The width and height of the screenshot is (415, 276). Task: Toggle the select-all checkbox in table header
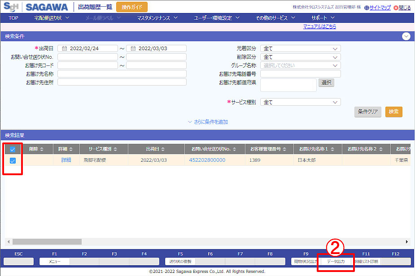tap(13, 150)
